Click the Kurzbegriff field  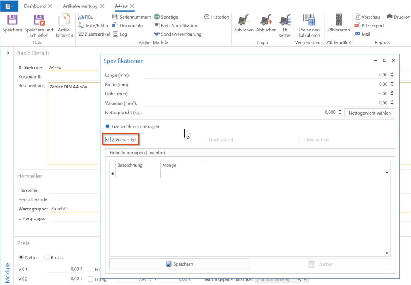point(74,77)
